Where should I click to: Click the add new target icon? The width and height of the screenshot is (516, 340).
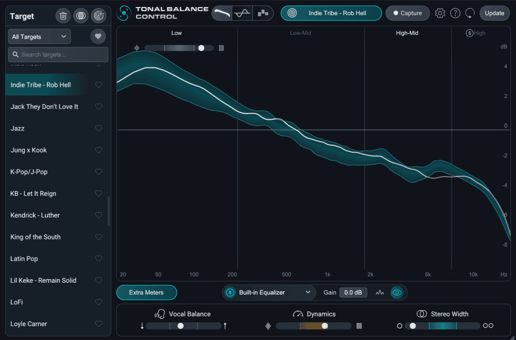(x=99, y=16)
